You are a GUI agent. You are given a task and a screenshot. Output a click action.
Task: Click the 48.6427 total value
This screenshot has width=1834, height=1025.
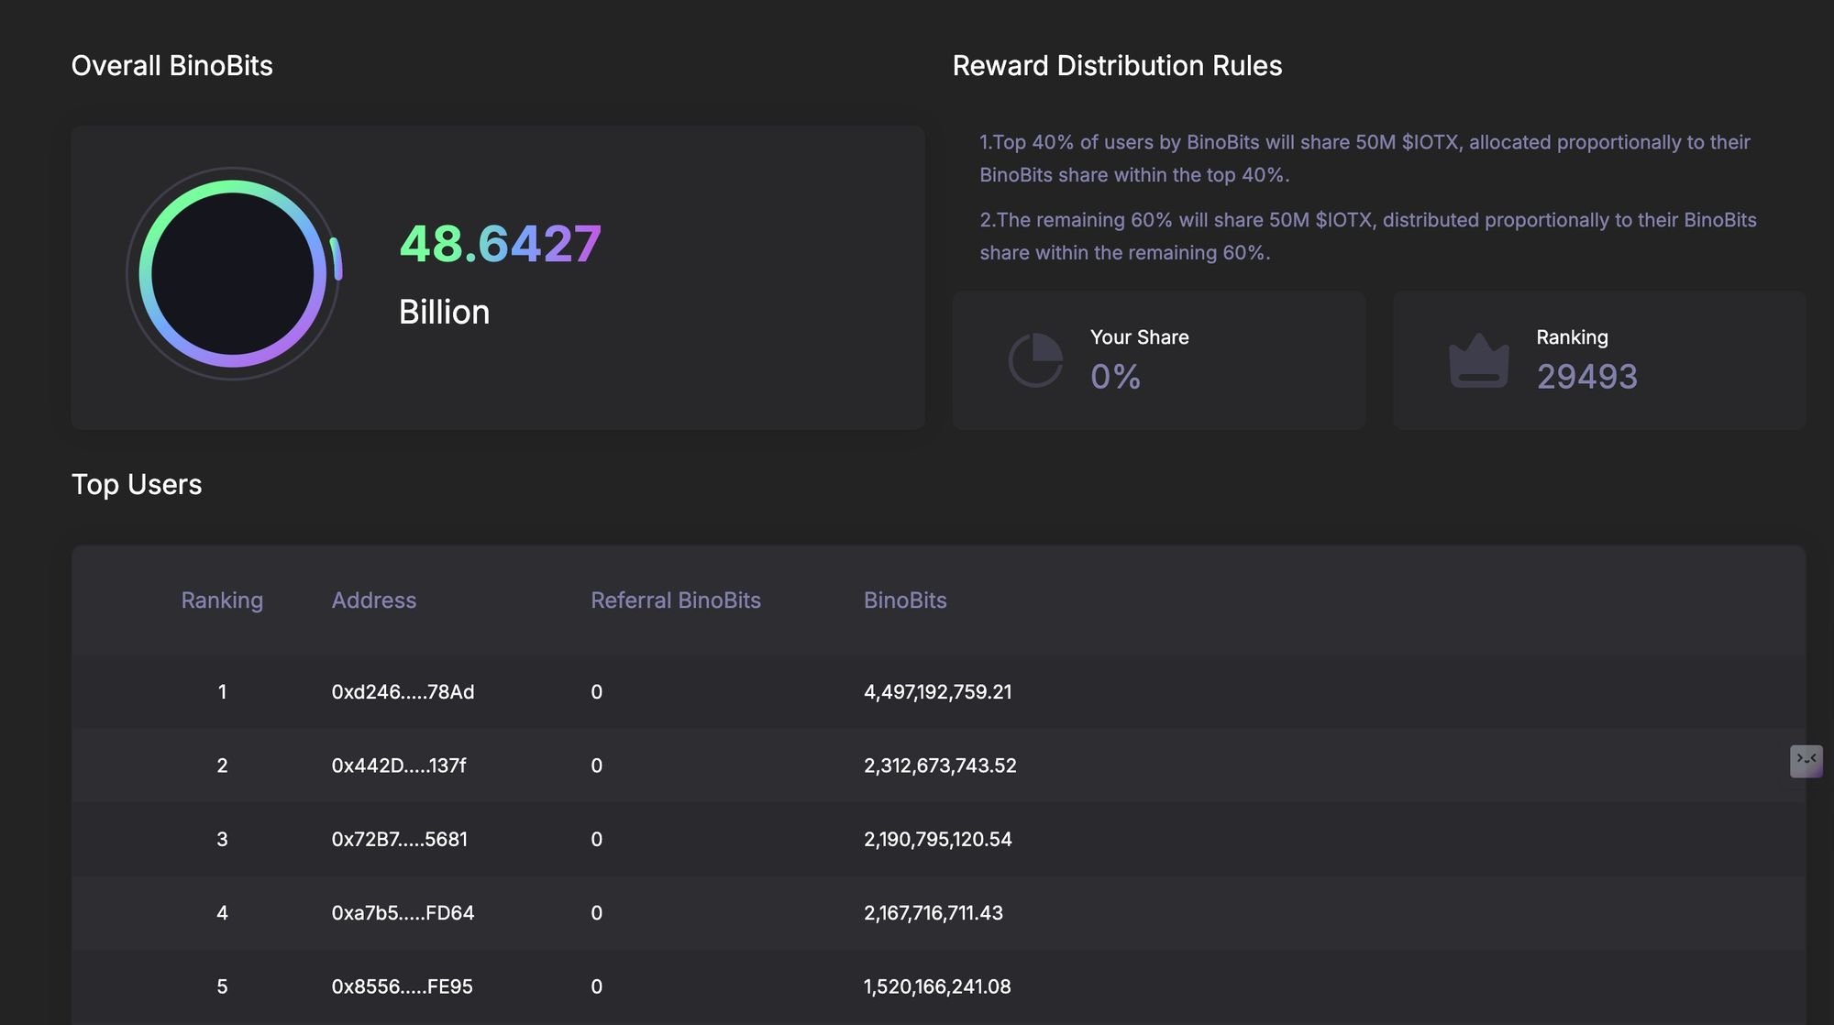pyautogui.click(x=500, y=244)
